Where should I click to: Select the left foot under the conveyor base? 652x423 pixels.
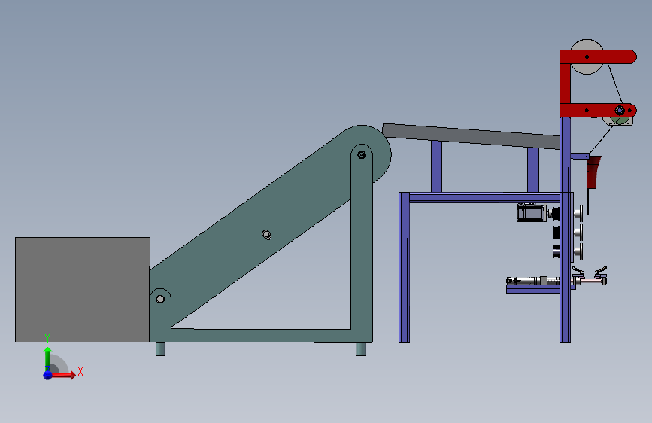pyautogui.click(x=160, y=349)
